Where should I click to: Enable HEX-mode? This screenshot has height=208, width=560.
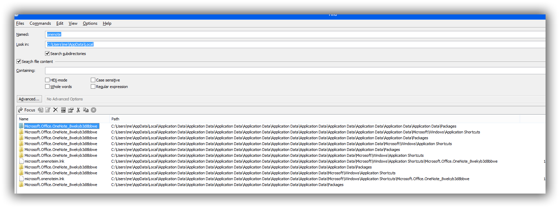47,80
